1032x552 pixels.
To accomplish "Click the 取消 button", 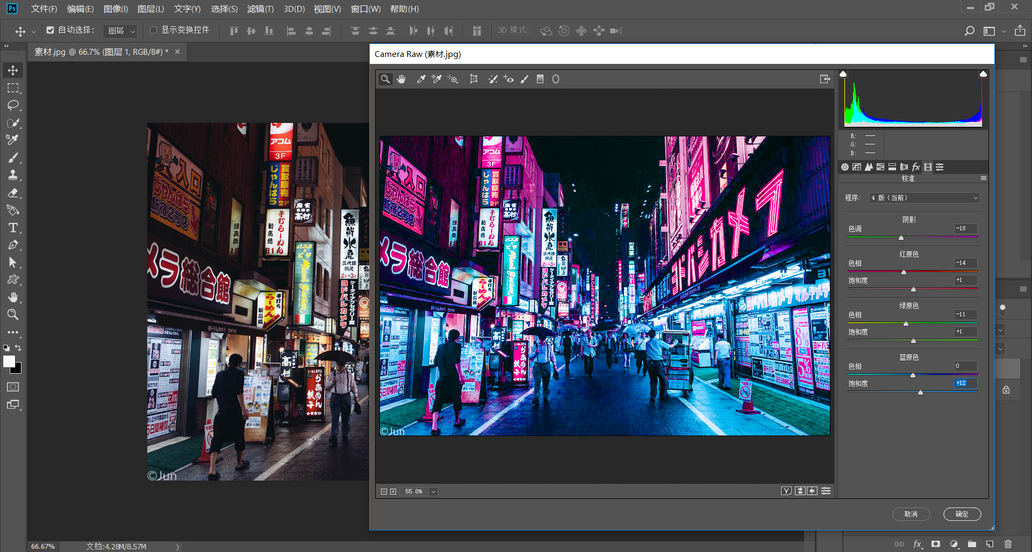I will [x=911, y=514].
